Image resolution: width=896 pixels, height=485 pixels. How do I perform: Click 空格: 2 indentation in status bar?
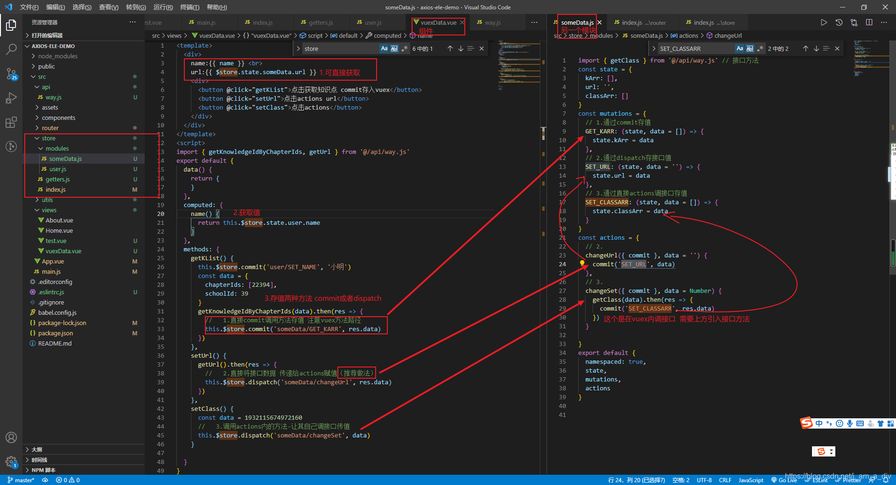pyautogui.click(x=681, y=480)
